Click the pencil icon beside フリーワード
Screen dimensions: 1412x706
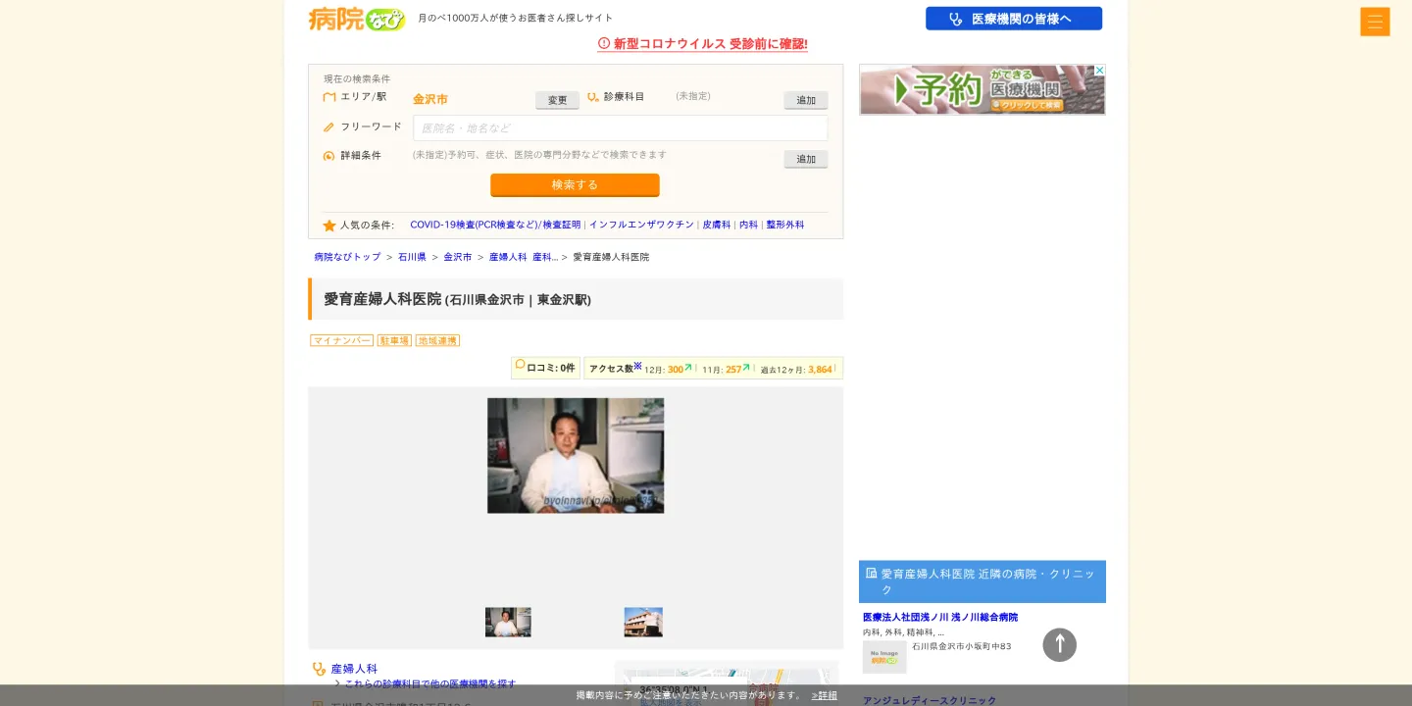coord(329,127)
